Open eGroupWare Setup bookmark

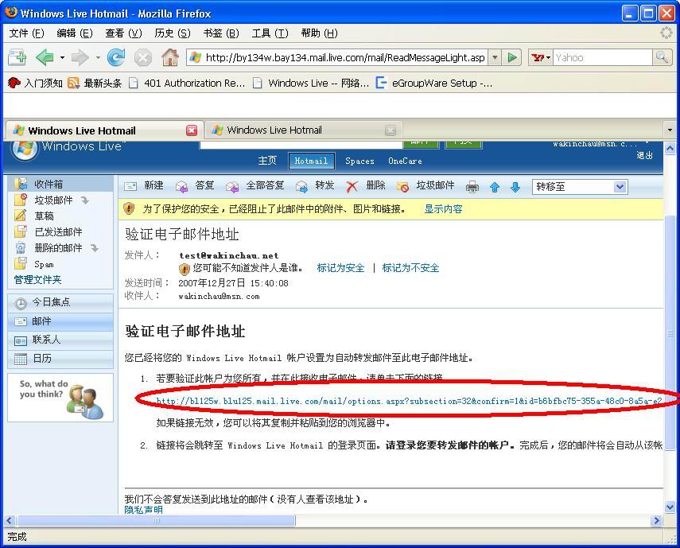coord(434,83)
